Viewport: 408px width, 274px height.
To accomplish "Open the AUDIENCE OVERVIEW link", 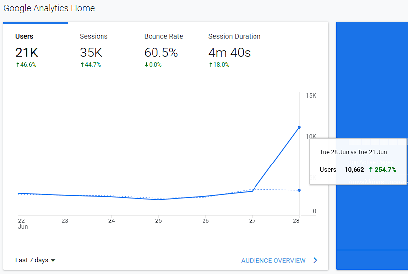I will coord(273,260).
